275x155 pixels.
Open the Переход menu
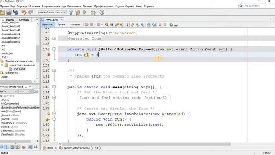tap(22, 6)
